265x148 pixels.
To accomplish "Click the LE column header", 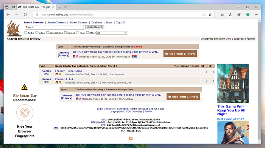I will click(210, 66).
